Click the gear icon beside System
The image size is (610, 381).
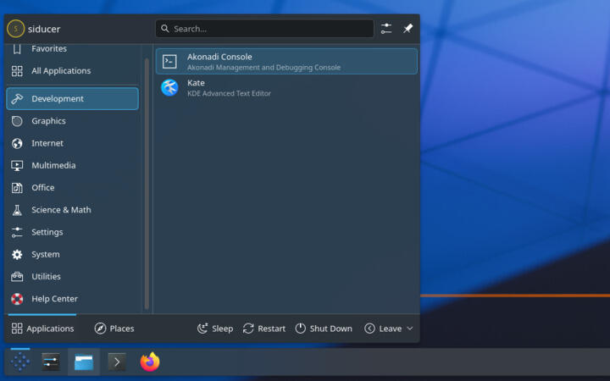(x=17, y=255)
